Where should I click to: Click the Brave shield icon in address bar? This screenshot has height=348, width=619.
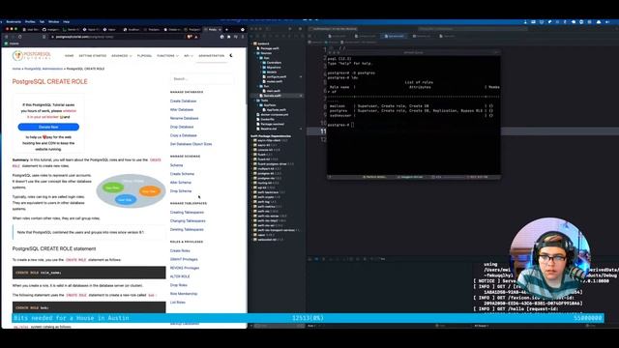coord(190,37)
